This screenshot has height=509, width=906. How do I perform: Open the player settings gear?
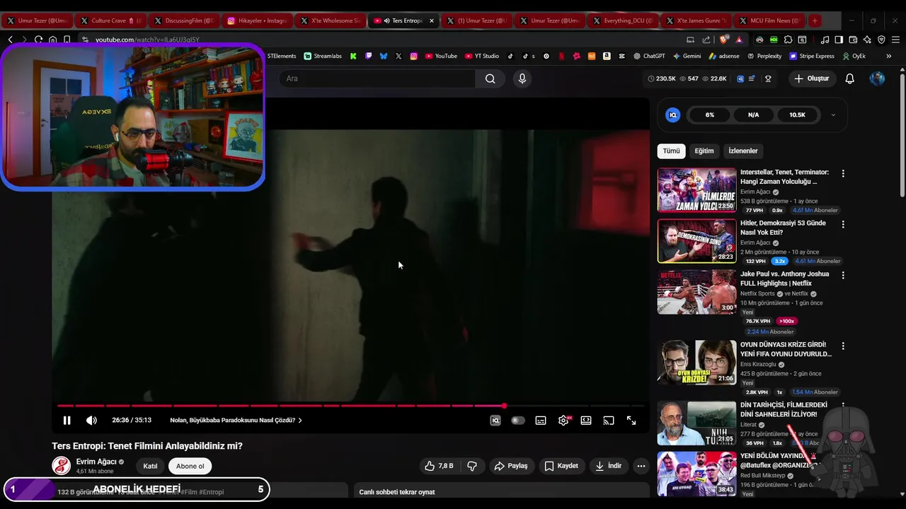(563, 420)
